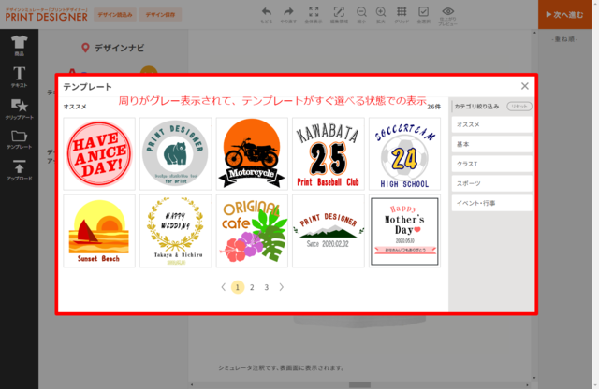Screen dimensions: 599x389
Task: Click the デザインナビ location pin icon
Action: (85, 48)
